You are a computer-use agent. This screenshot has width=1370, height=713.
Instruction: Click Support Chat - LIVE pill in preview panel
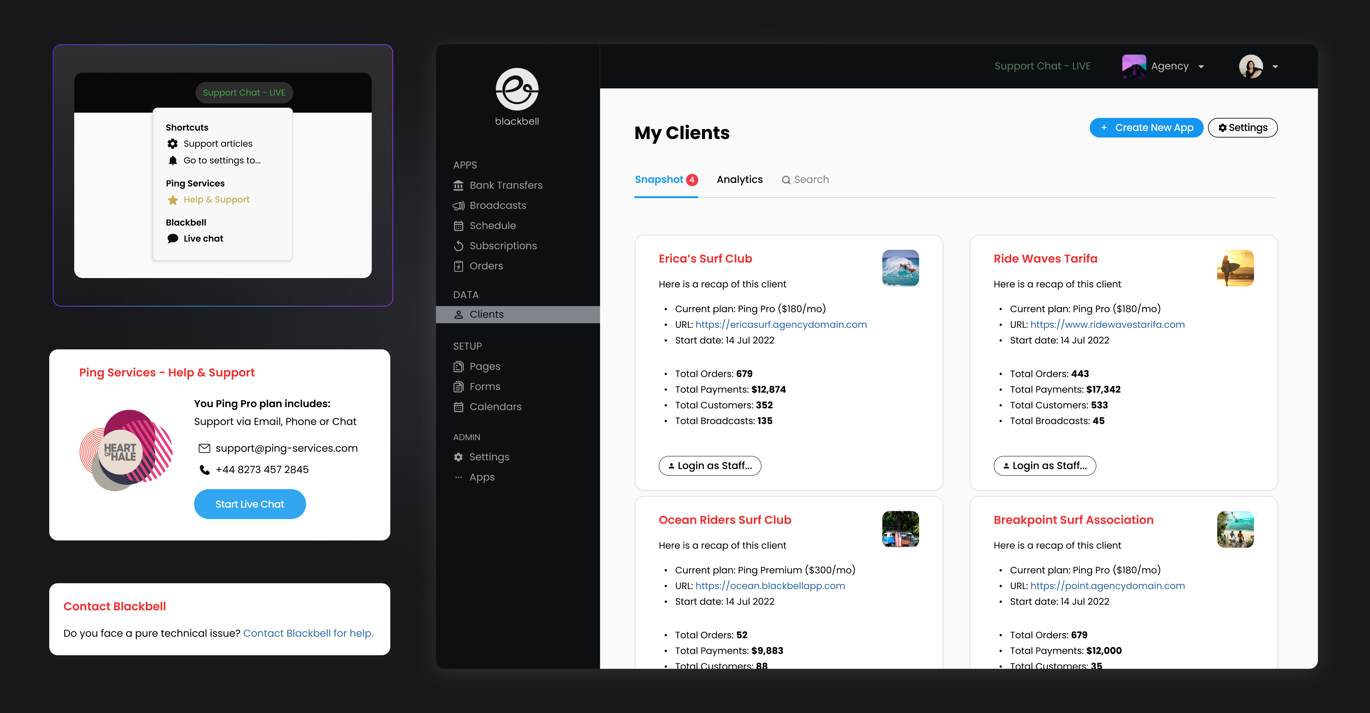244,92
